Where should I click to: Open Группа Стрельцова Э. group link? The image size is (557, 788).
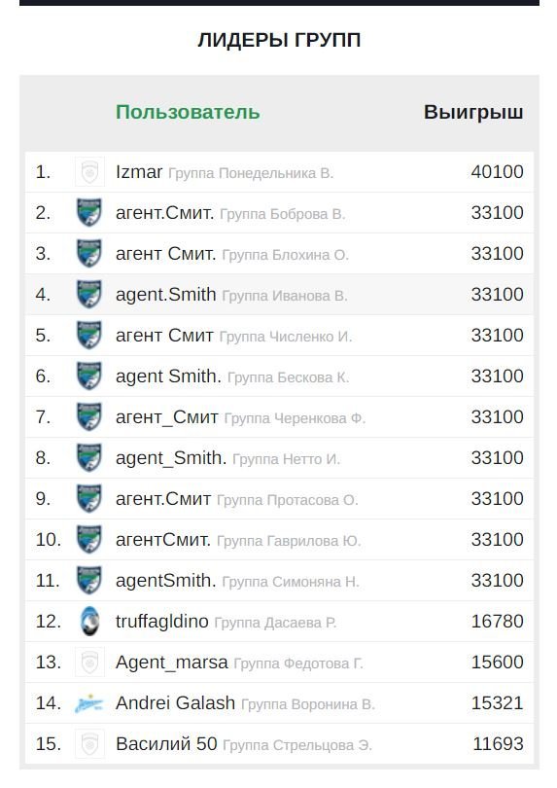pos(297,745)
